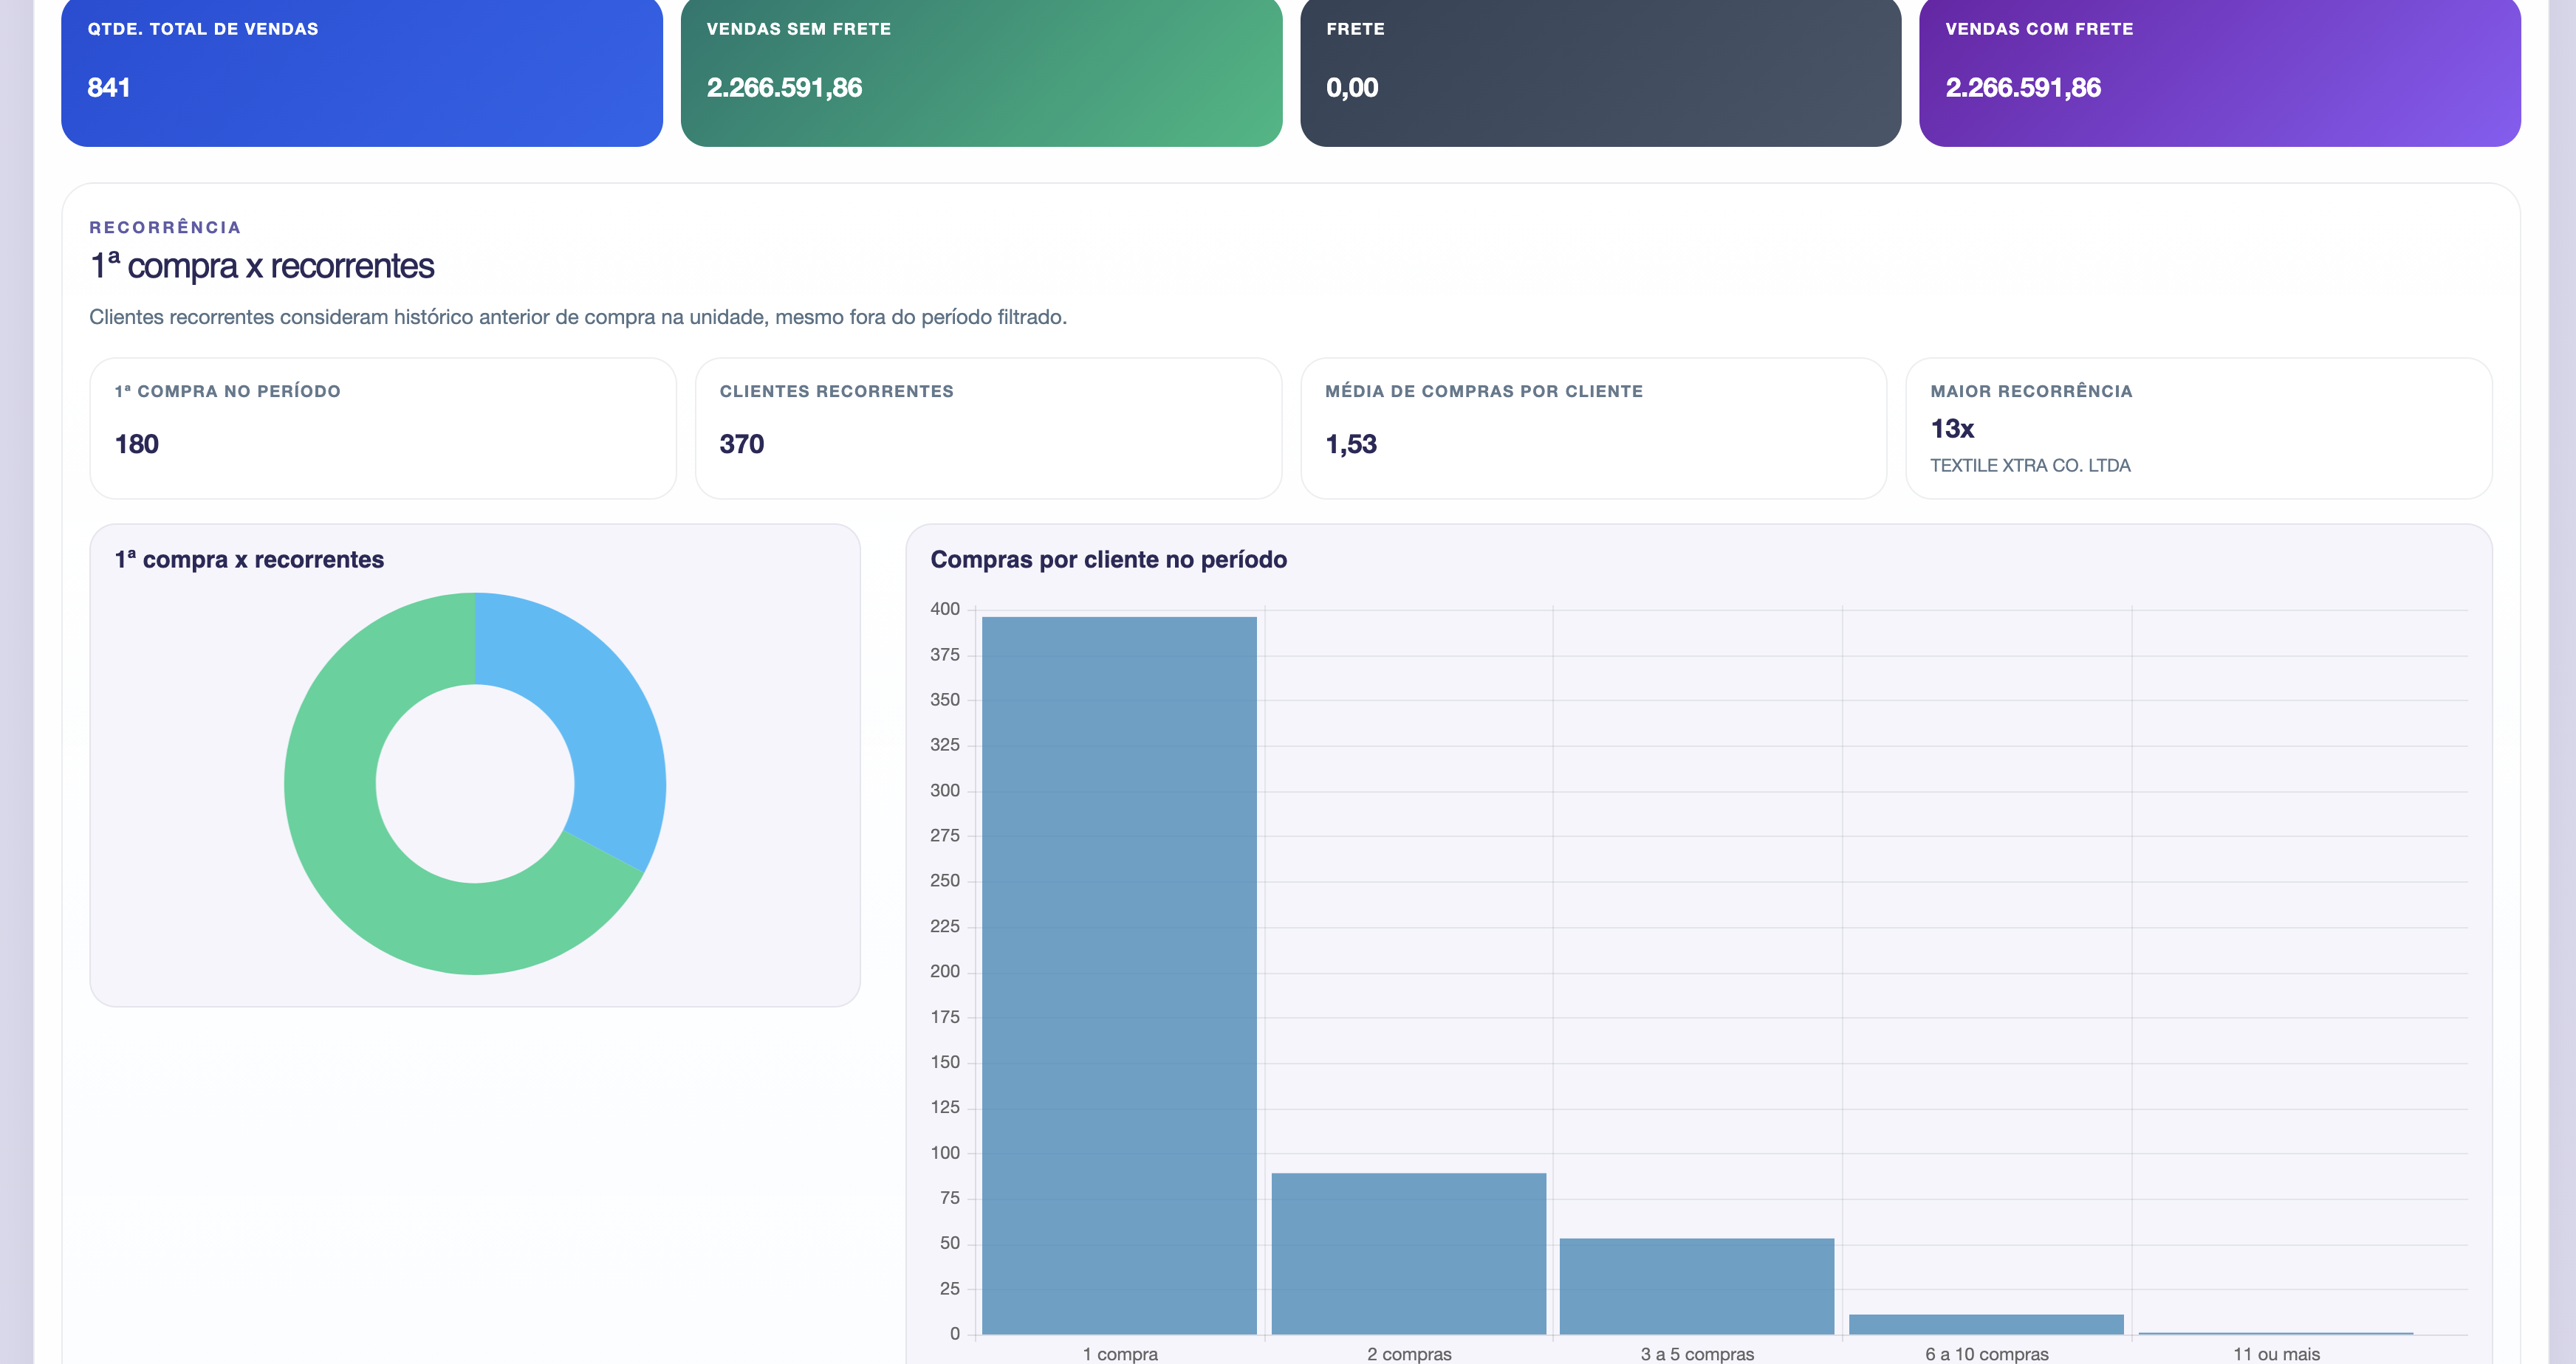2576x1364 pixels.
Task: Click the 3 a 5 compras bar
Action: pos(1696,1286)
